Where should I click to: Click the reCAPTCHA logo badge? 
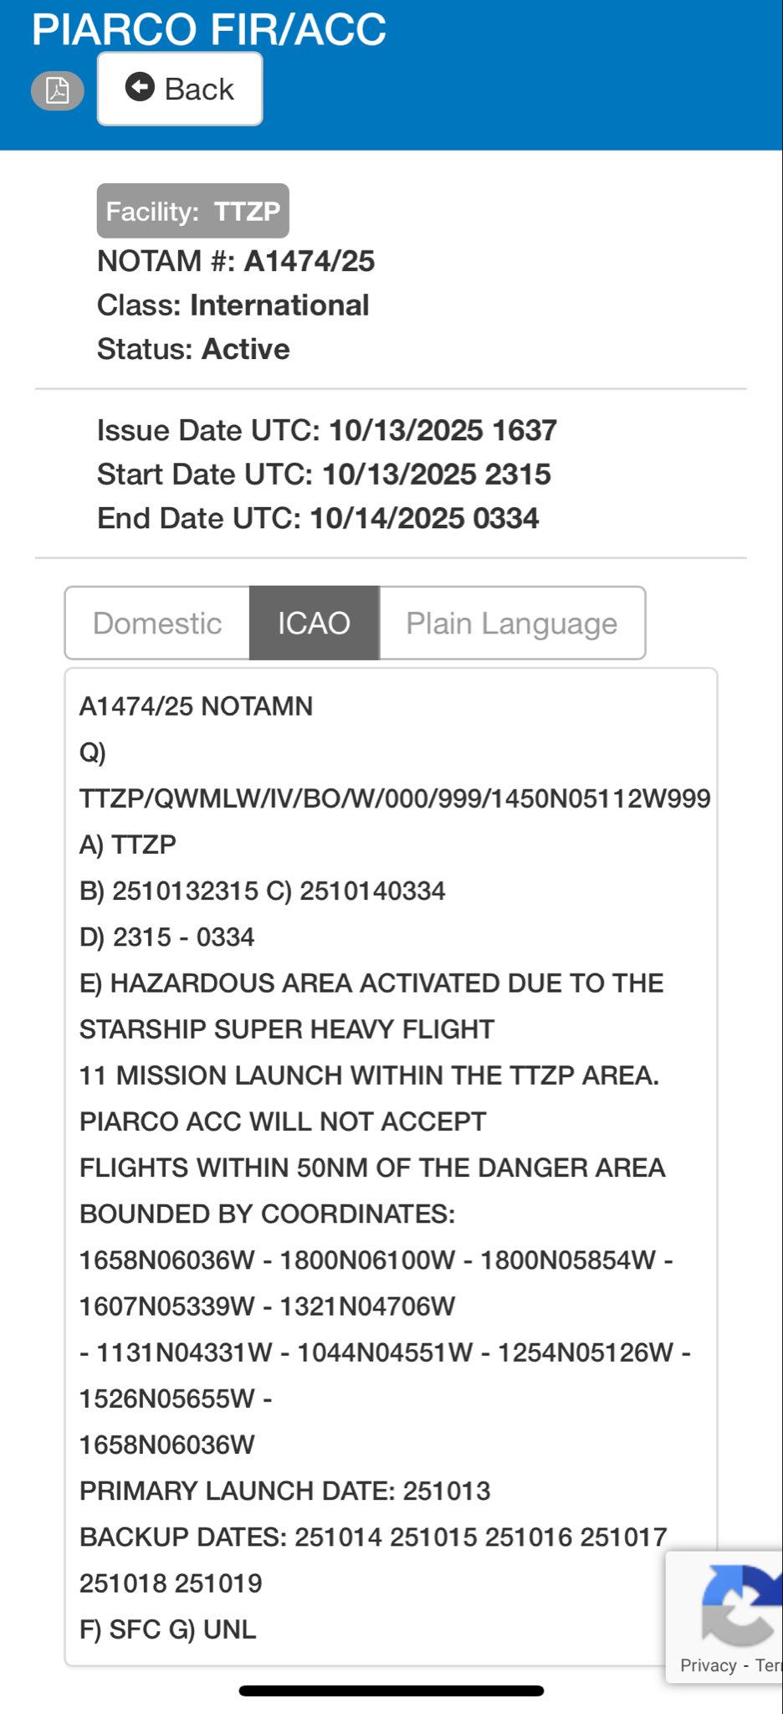coord(738,1604)
